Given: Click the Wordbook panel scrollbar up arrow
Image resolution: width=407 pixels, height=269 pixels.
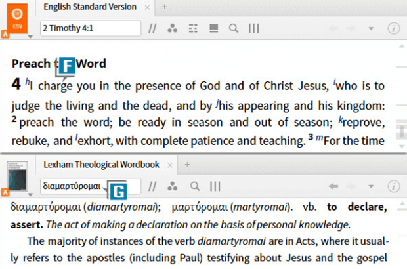Looking at the screenshot, I should (402, 203).
